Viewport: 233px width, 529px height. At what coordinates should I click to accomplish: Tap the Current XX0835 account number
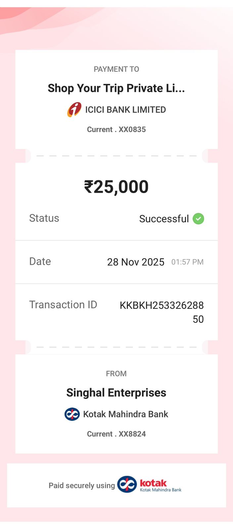click(116, 130)
